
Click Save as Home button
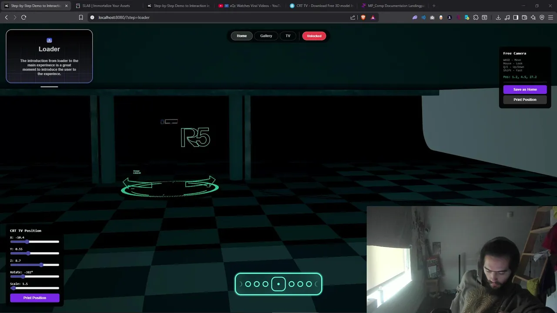525,89
